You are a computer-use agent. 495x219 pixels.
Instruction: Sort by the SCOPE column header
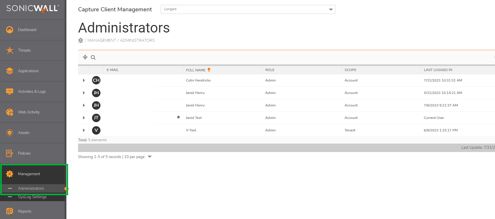381,70
